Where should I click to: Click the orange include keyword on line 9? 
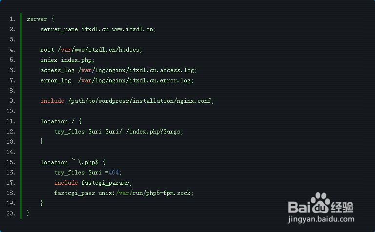[52, 101]
